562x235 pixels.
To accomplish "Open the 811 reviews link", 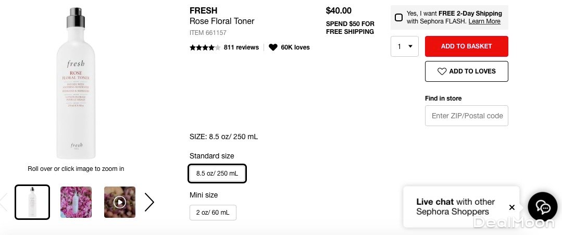I will pos(241,47).
